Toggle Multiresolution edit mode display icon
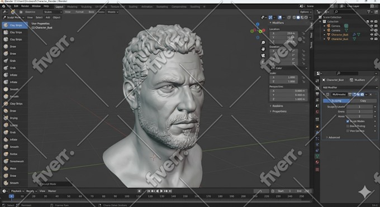The height and width of the screenshot is (207, 380). click(x=354, y=94)
